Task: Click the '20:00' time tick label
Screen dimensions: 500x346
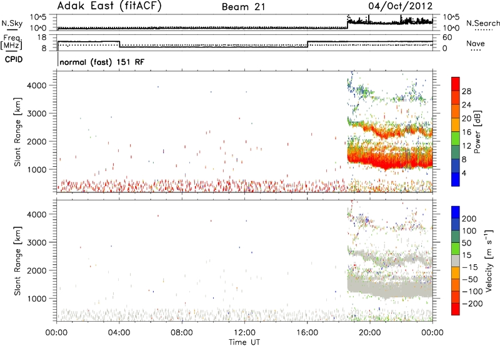Action: point(370,333)
